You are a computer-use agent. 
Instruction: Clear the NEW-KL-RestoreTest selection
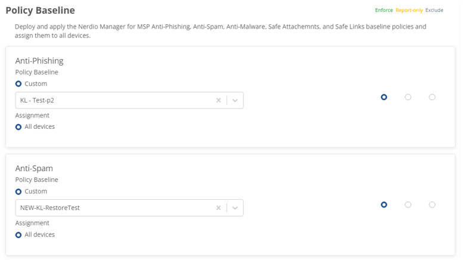click(218, 208)
